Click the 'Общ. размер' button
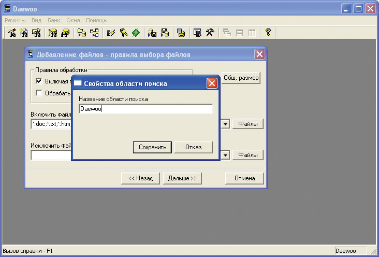The image size is (379, 257). point(241,78)
